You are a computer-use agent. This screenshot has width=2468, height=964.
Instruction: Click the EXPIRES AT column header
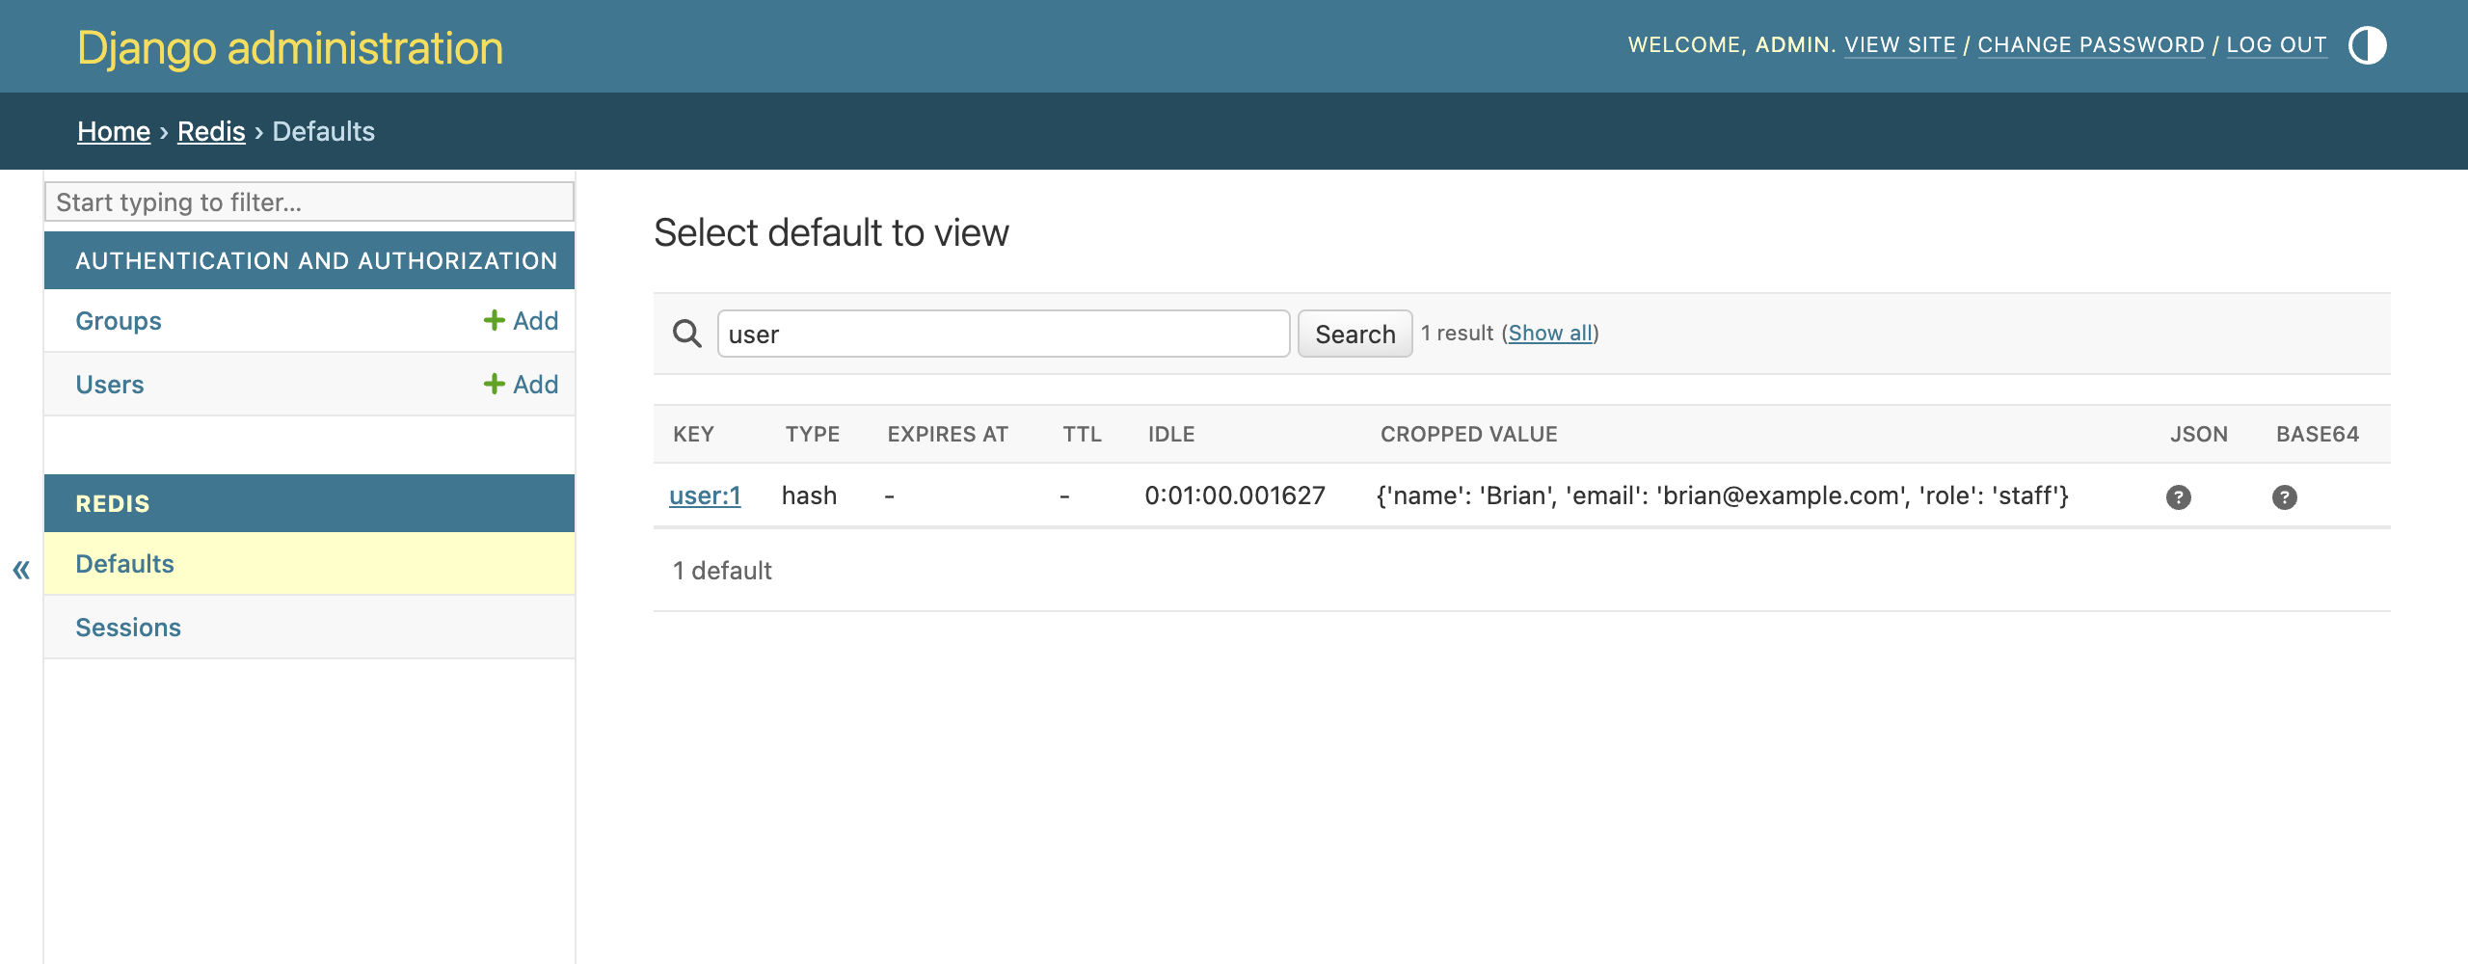[x=948, y=434]
